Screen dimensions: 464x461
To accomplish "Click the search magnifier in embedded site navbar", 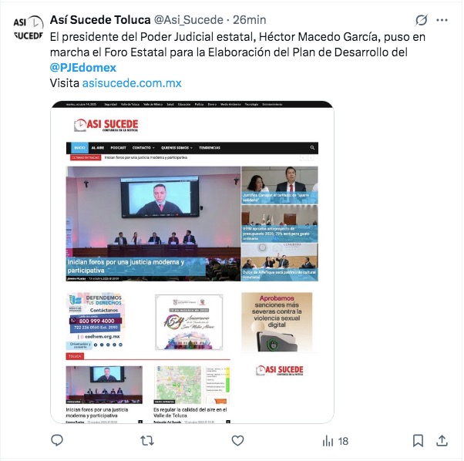I will (312, 147).
